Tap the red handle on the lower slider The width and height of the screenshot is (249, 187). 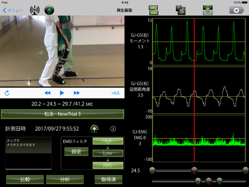point(209,181)
